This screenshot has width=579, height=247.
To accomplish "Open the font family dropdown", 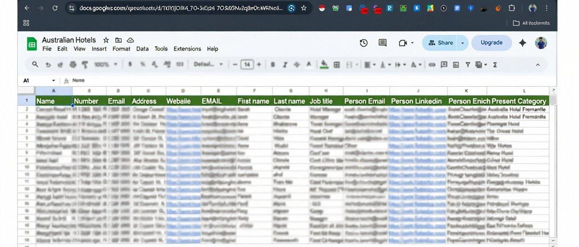I will pyautogui.click(x=208, y=65).
